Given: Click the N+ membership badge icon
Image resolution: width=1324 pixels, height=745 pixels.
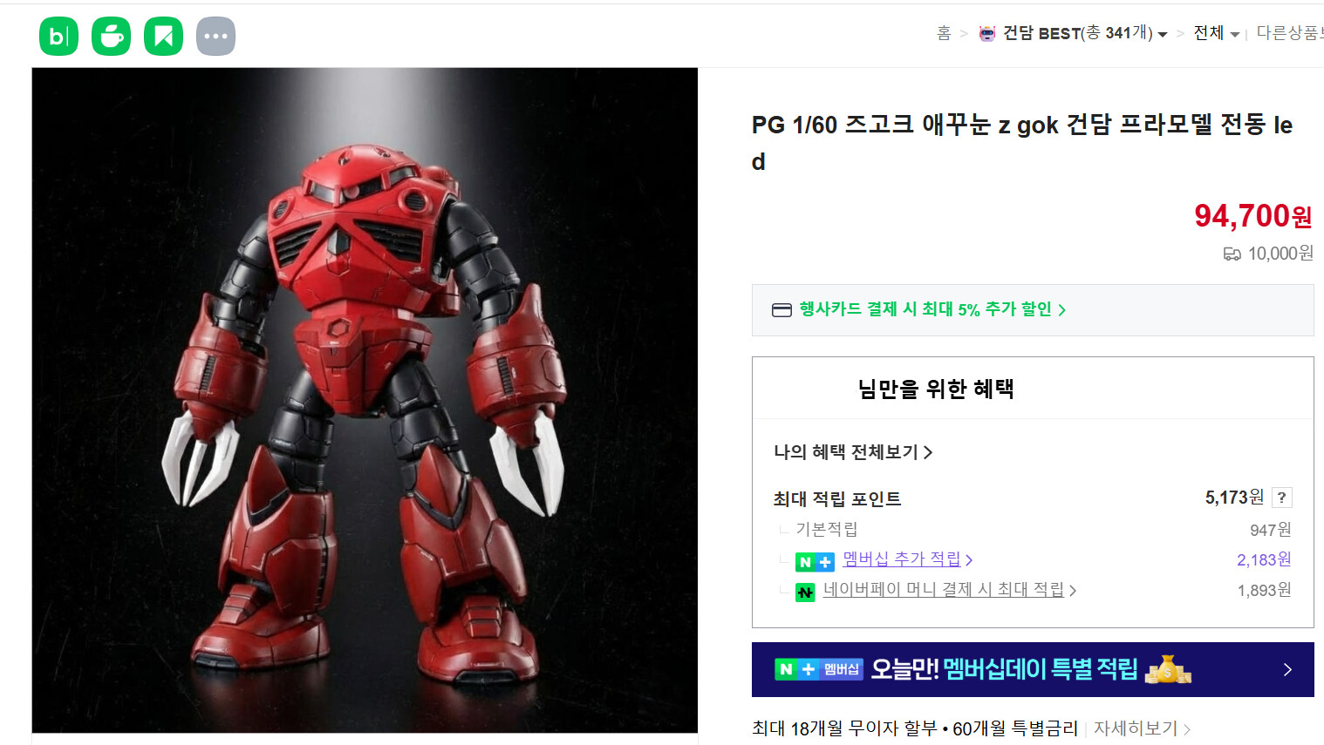Looking at the screenshot, I should point(815,562).
